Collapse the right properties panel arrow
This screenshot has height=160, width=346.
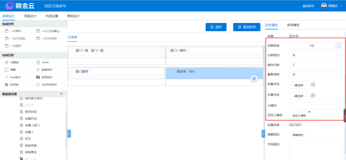(263, 134)
